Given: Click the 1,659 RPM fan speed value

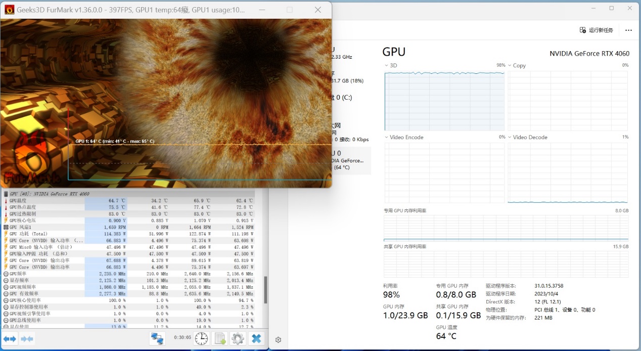Looking at the screenshot, I should 114,227.
